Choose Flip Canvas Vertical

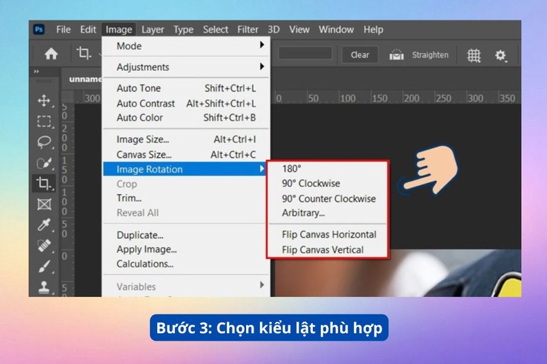(328, 250)
